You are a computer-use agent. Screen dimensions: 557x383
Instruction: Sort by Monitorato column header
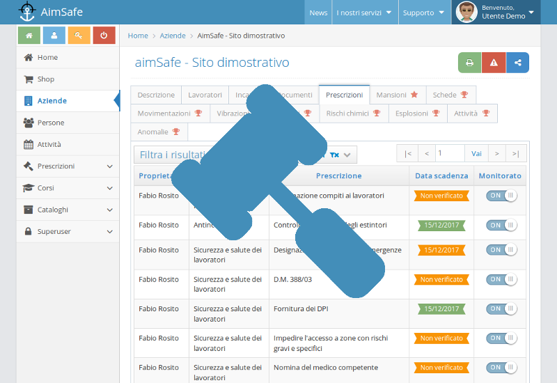tap(500, 175)
